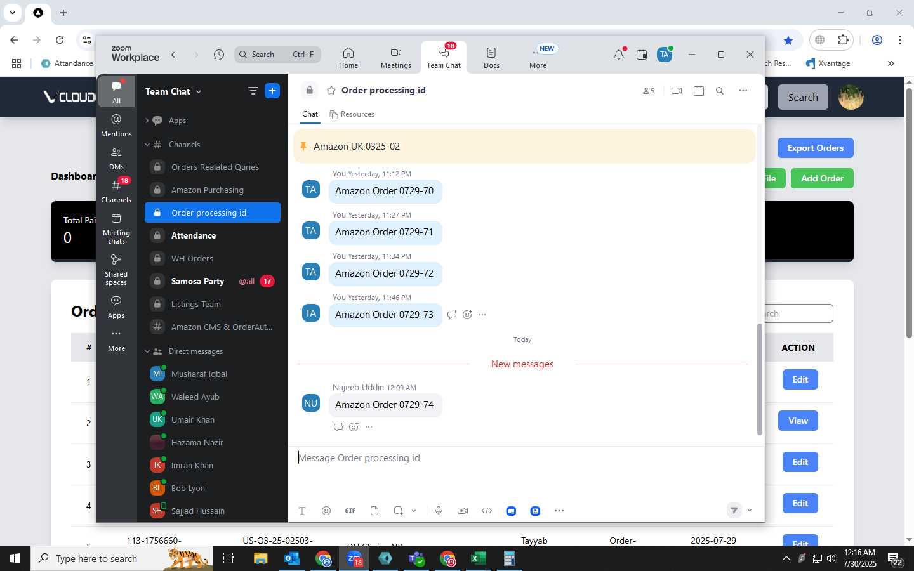
Task: Open the Orders Realated Quries channel
Action: click(213, 167)
